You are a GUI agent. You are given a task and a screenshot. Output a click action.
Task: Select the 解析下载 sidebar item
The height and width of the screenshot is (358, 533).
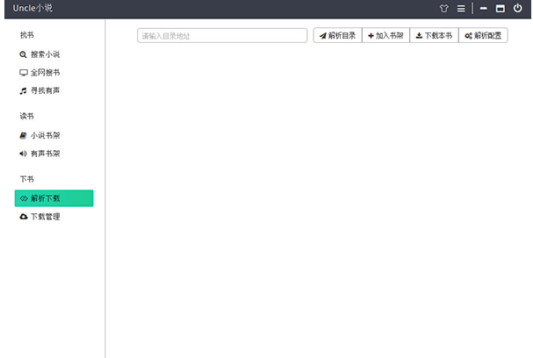(54, 198)
